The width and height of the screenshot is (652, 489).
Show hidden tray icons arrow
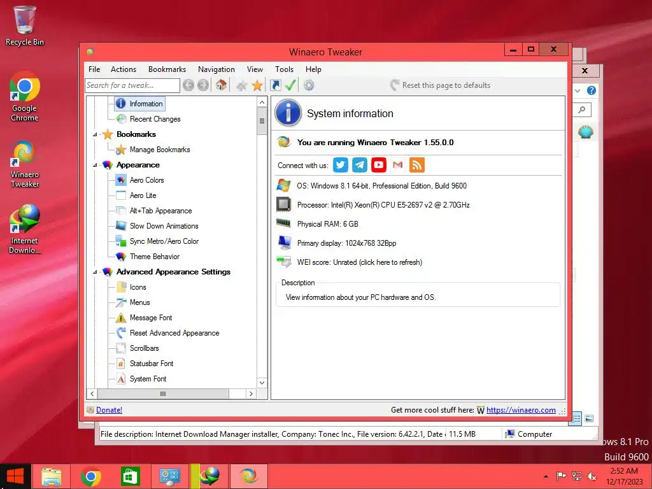click(x=546, y=476)
